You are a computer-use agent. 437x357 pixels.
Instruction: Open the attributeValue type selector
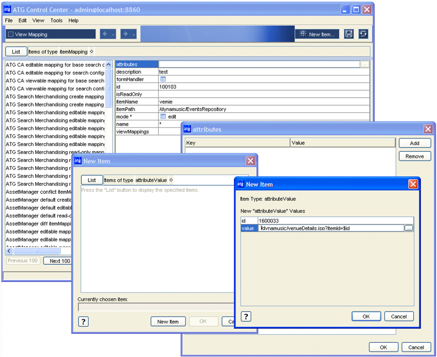tap(154, 180)
